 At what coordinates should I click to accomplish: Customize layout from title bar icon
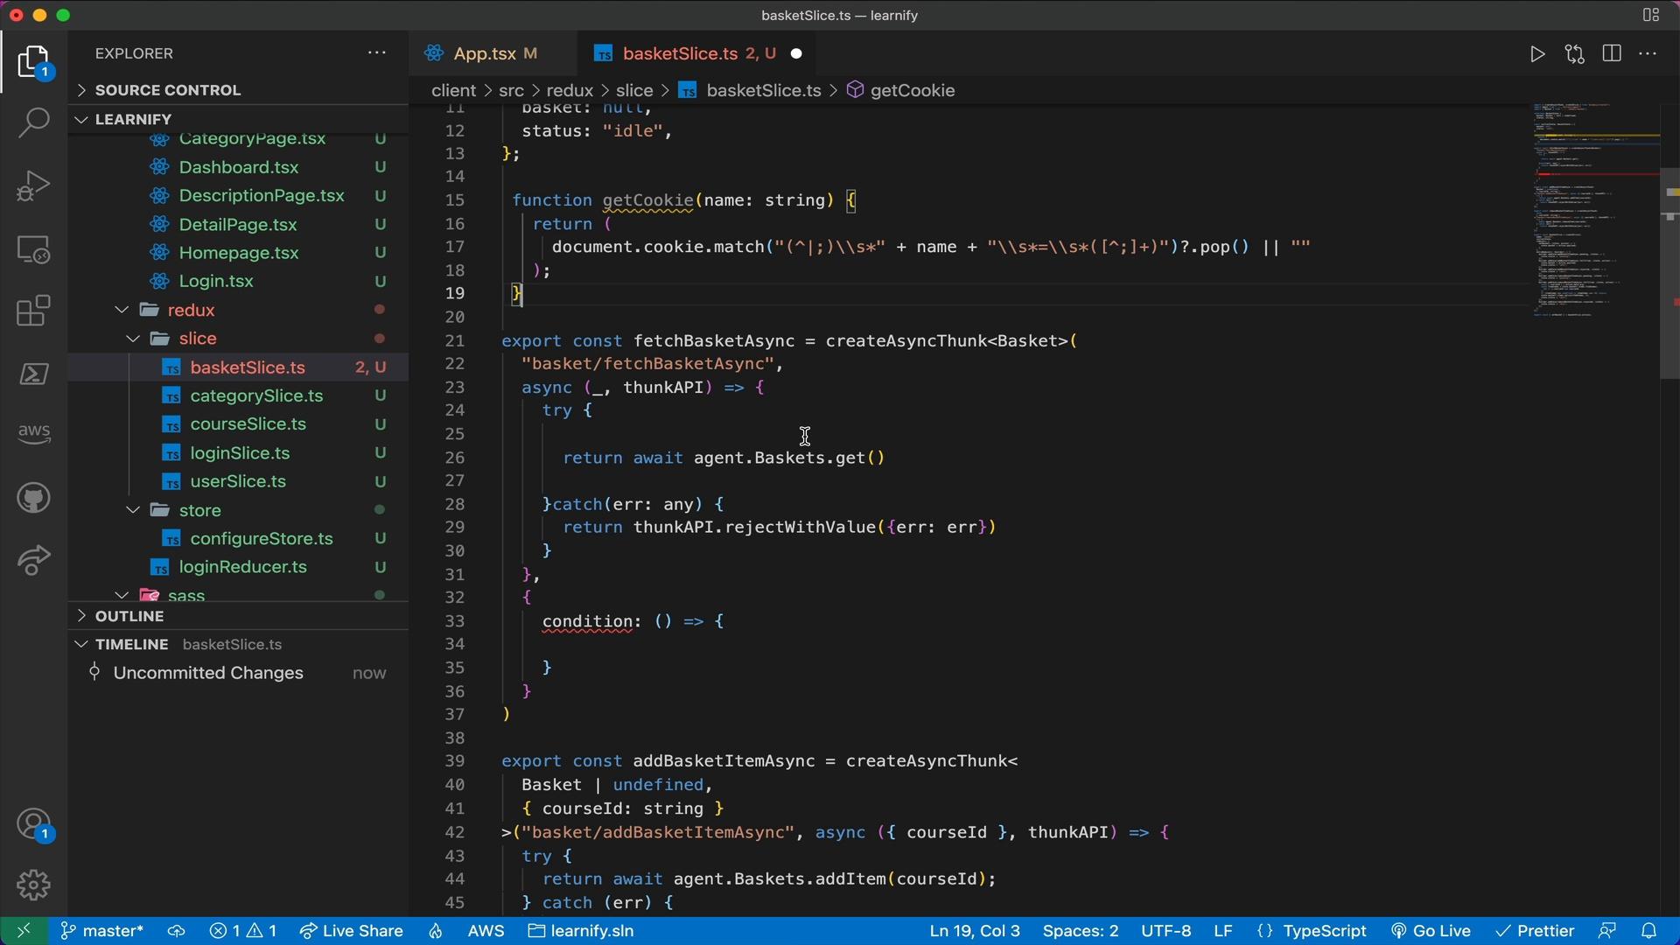click(1651, 15)
